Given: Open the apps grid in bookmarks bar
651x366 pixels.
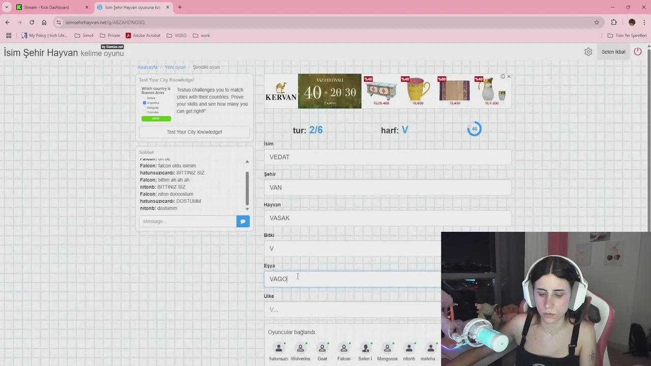Looking at the screenshot, I should [x=9, y=36].
